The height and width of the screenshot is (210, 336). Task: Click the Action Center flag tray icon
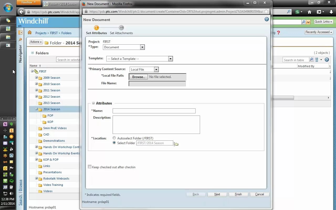[11, 168]
